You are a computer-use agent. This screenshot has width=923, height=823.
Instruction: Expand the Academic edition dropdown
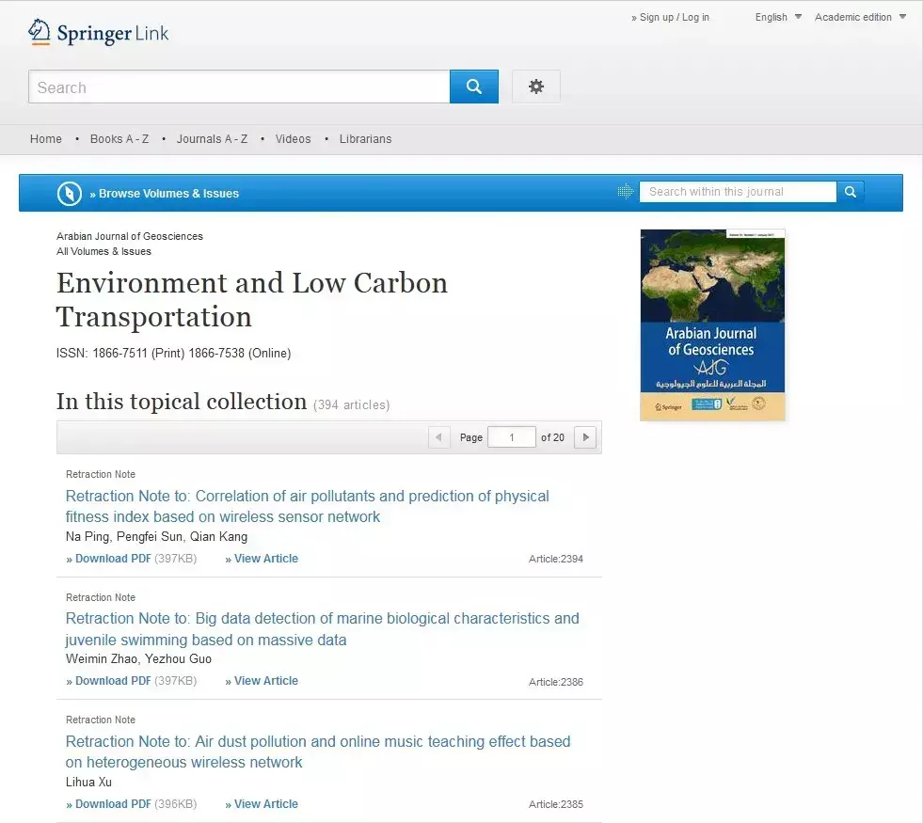[x=860, y=17]
